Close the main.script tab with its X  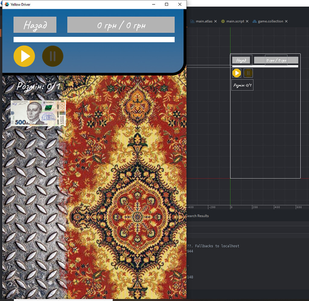[247, 21]
